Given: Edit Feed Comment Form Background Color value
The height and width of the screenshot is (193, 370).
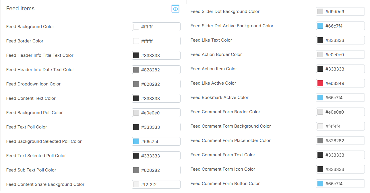Looking at the screenshot, I should [344, 126].
